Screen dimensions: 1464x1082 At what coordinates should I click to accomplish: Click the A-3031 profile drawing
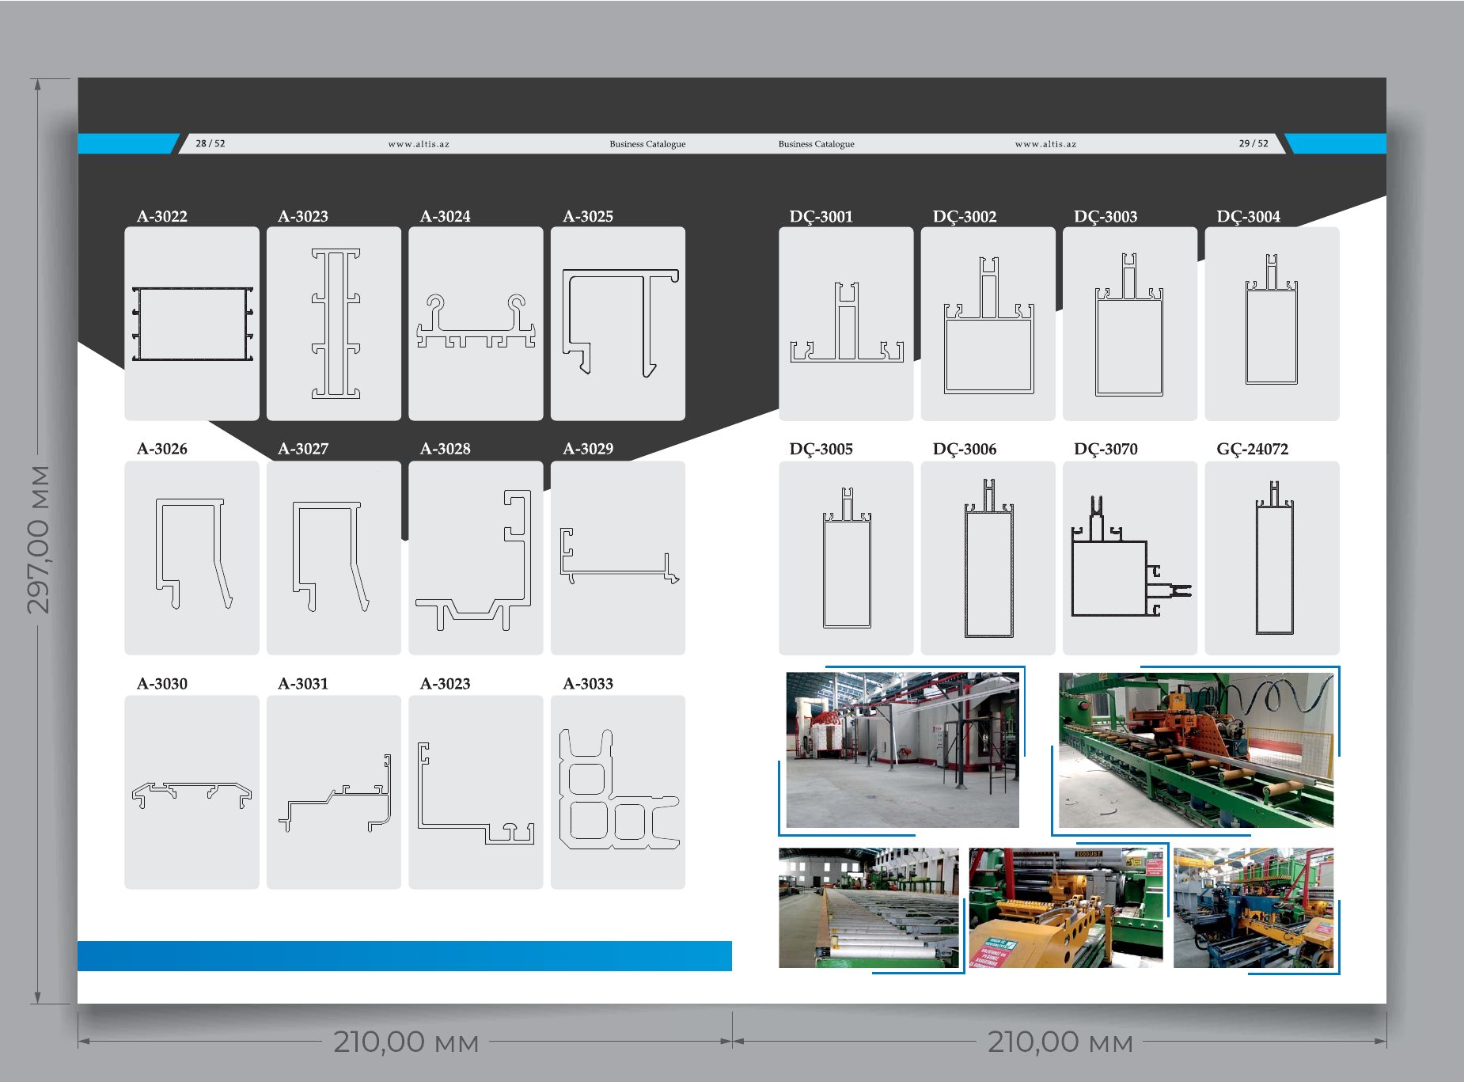pos(334,792)
